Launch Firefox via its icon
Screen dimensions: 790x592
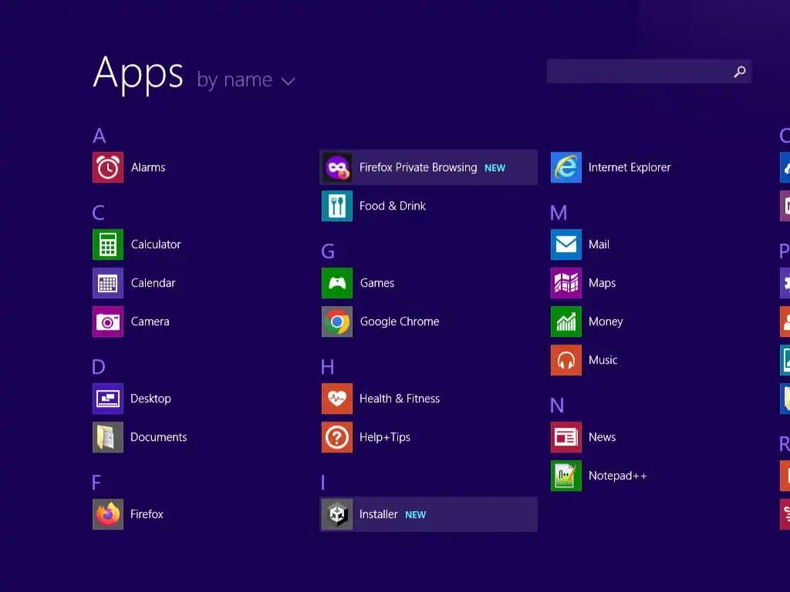point(108,514)
